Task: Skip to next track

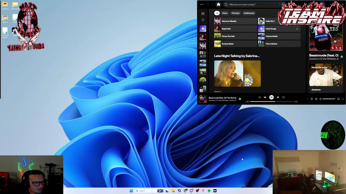Action: 278,97
